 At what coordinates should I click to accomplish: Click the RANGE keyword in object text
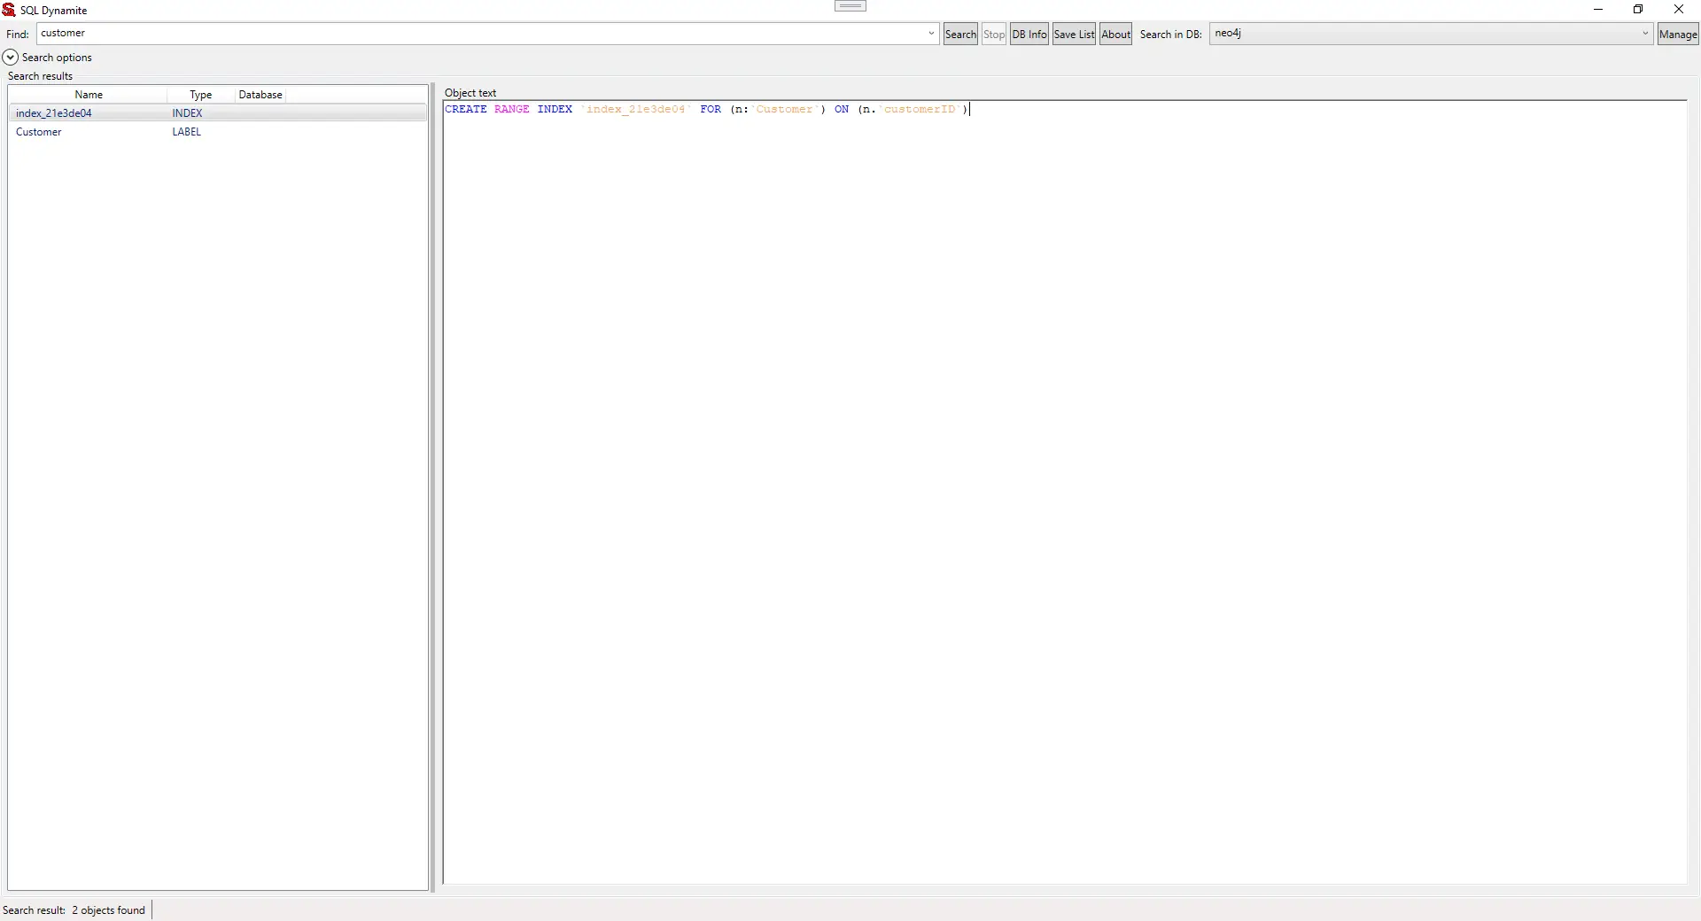[512, 110]
